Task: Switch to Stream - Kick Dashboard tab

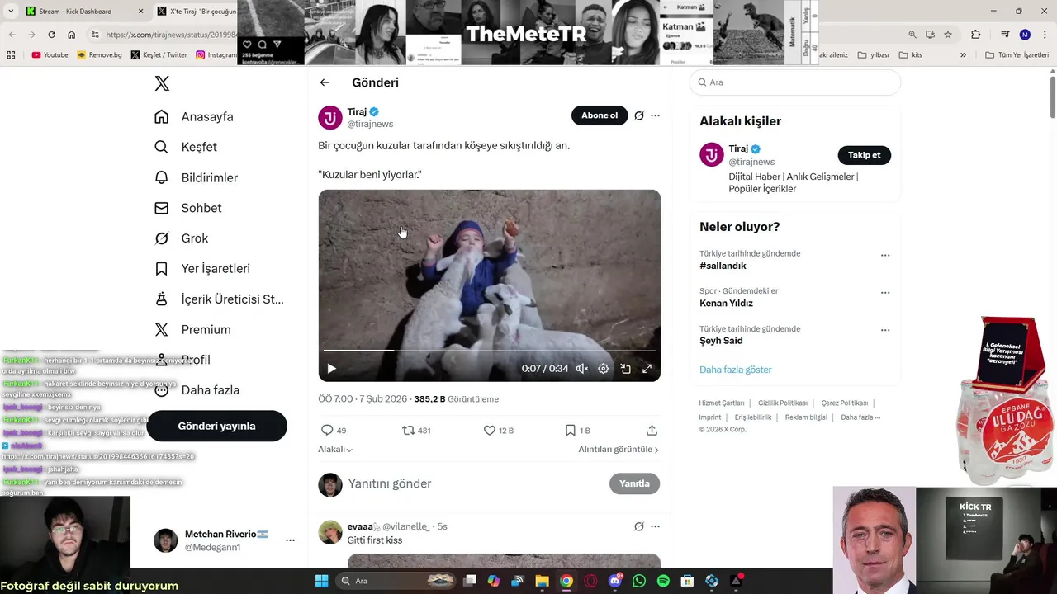Action: pos(84,12)
